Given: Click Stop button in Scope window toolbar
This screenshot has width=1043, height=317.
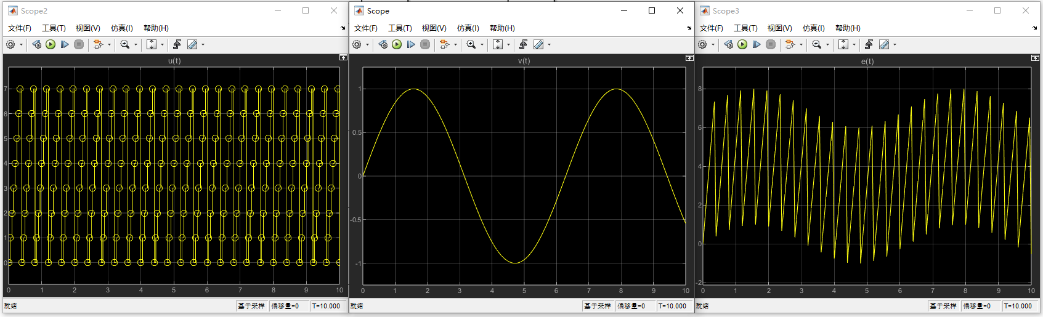Looking at the screenshot, I should 425,44.
